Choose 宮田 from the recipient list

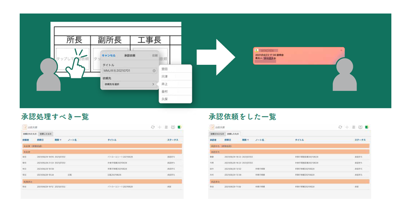click(175, 69)
